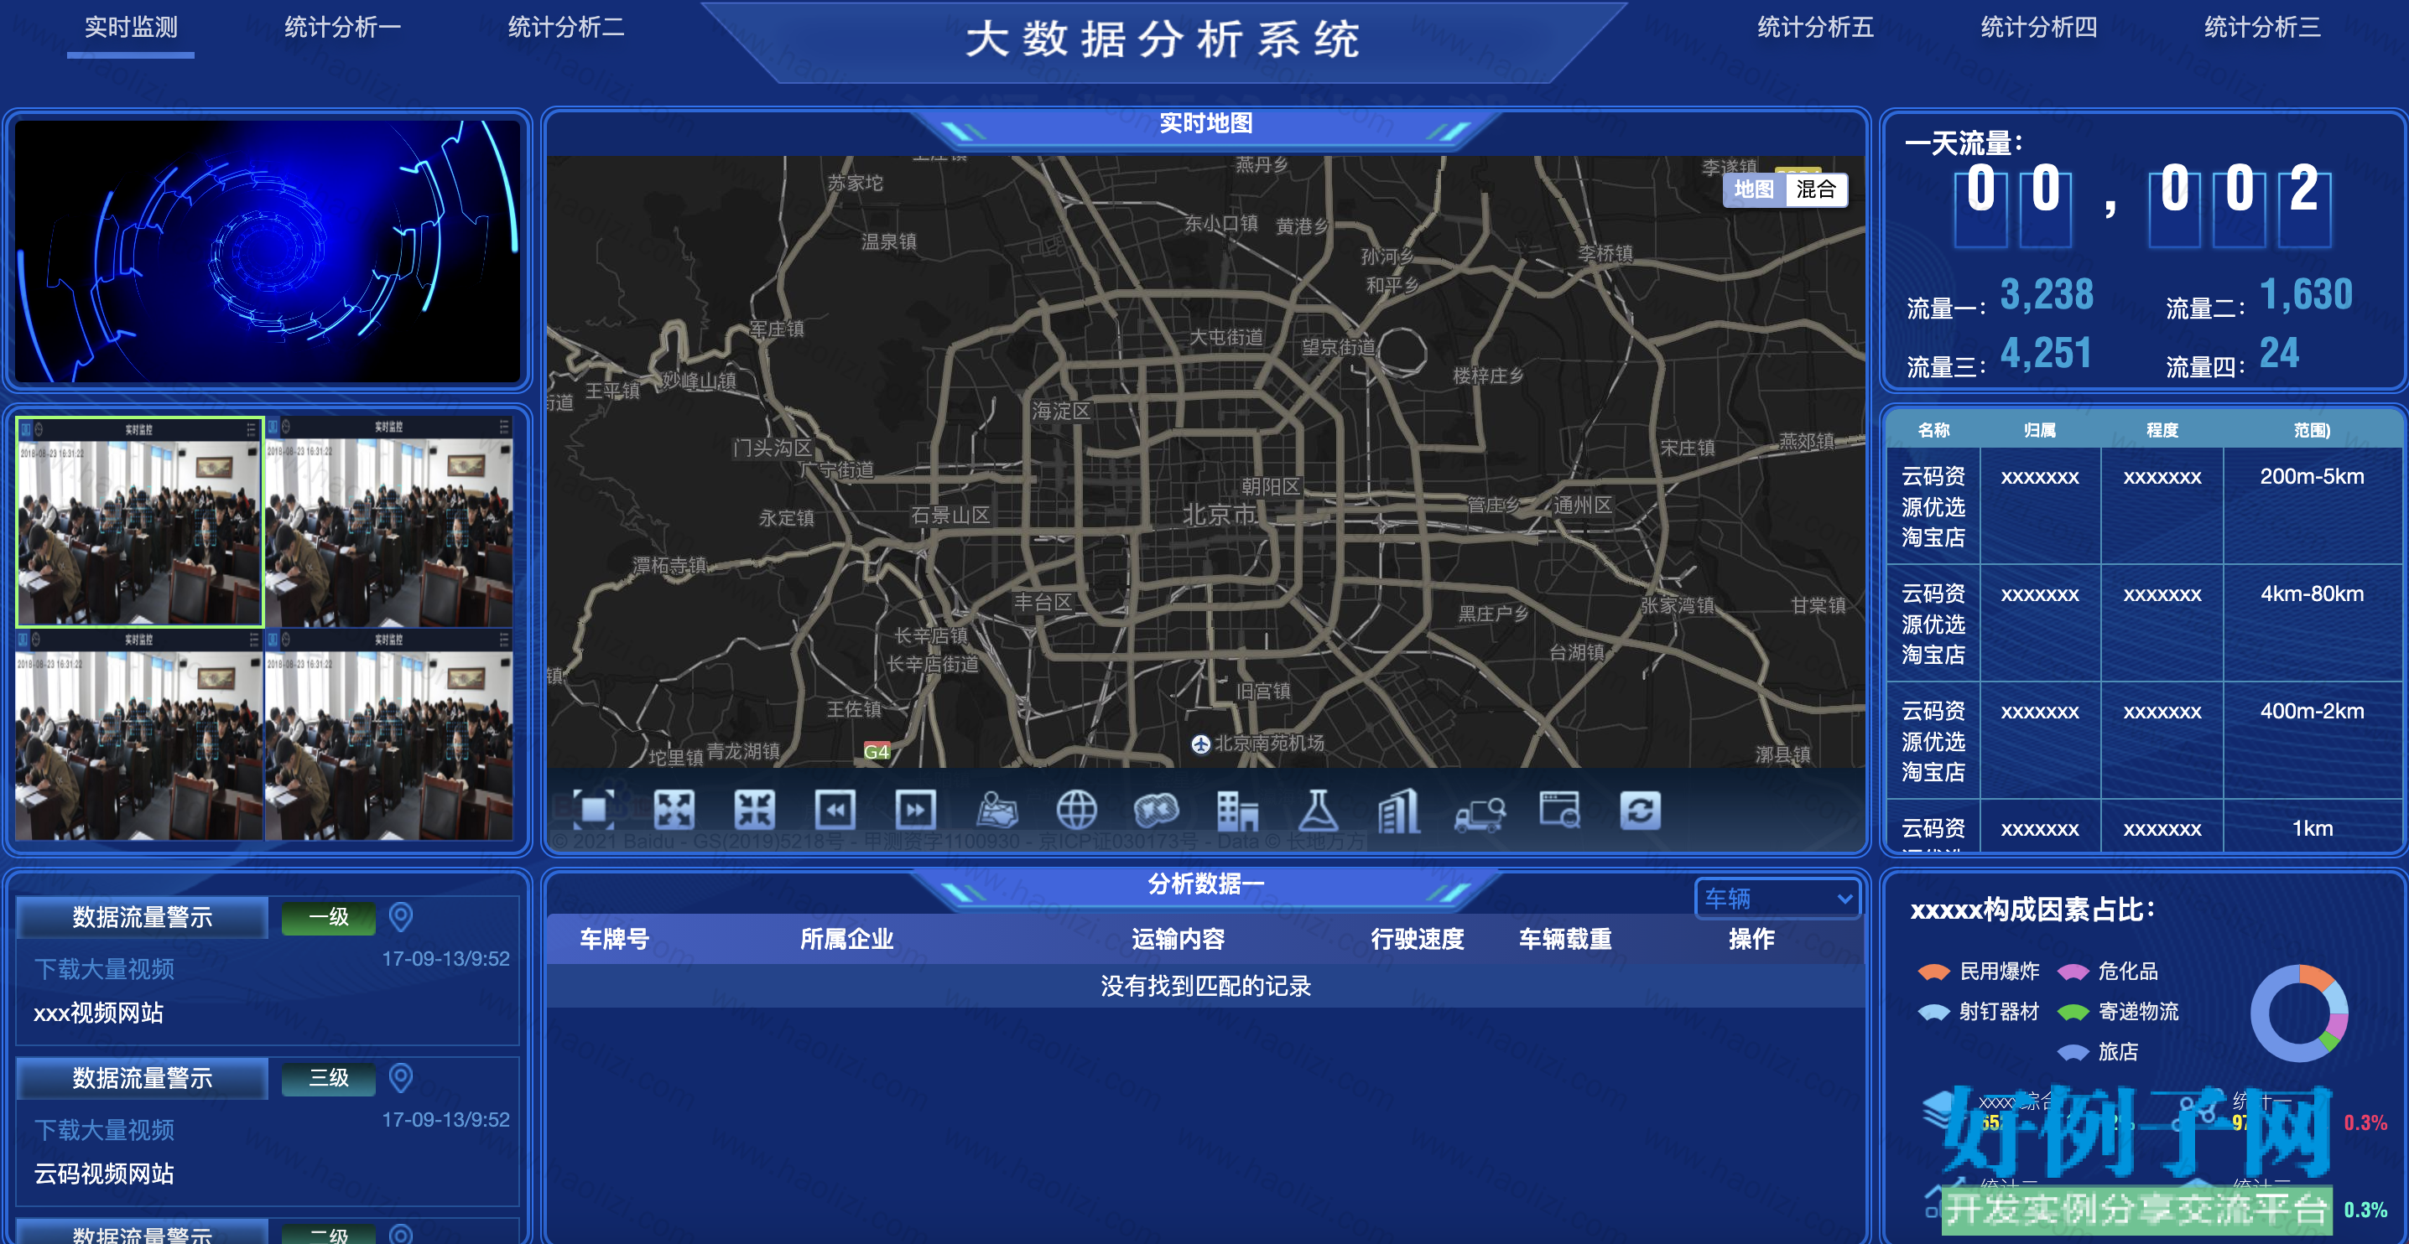Image resolution: width=2409 pixels, height=1244 pixels.
Task: Switch to the 统计分析四 tab
Action: coord(2038,28)
